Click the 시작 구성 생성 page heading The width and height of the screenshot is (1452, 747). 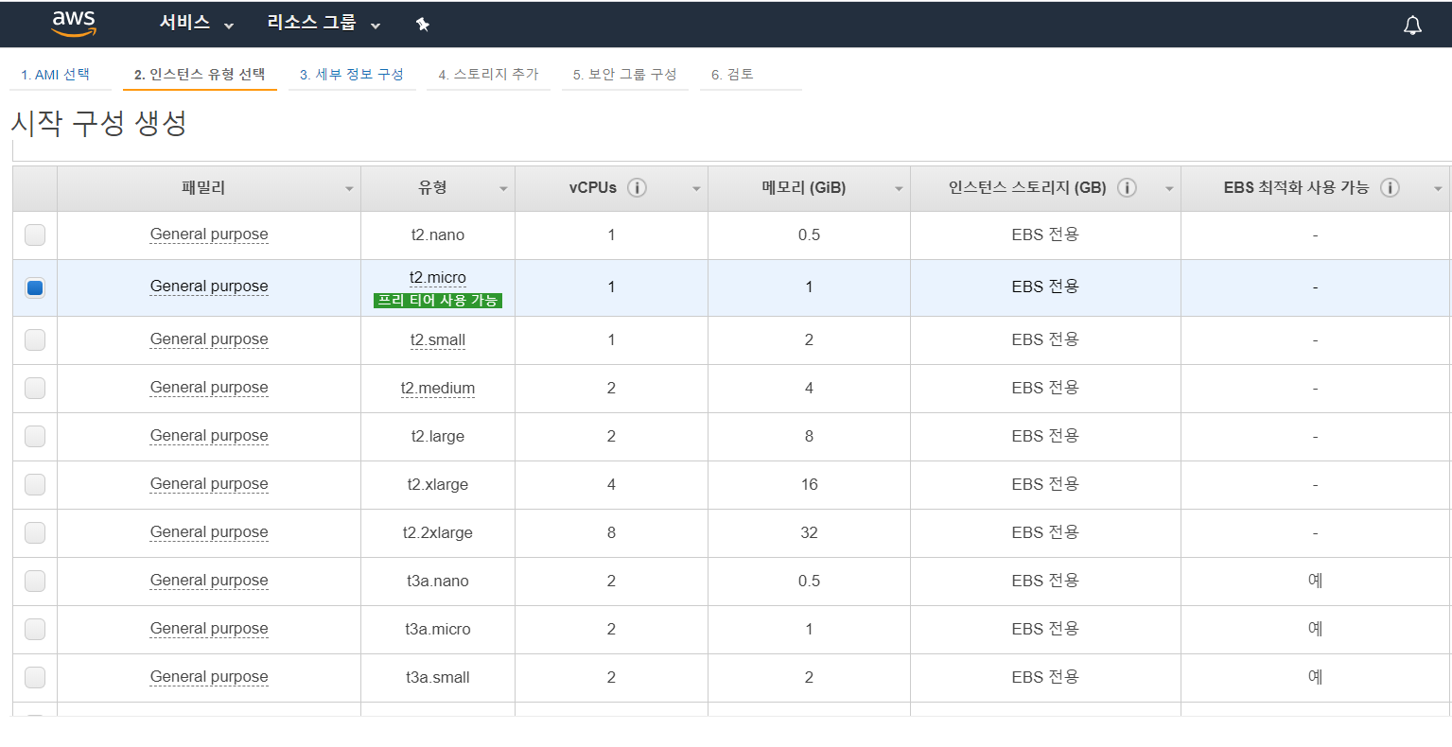[x=98, y=123]
